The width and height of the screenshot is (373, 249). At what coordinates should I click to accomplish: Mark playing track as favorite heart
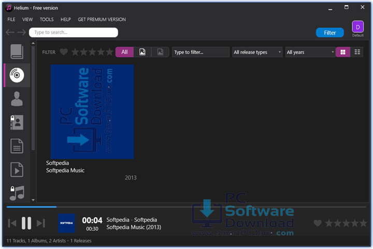(318, 223)
